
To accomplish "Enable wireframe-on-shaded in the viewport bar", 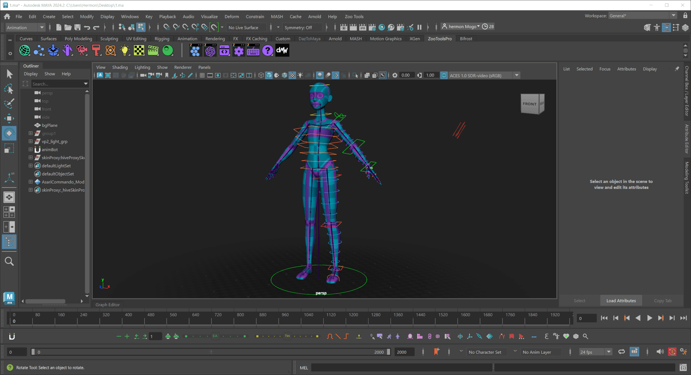I will tap(284, 75).
